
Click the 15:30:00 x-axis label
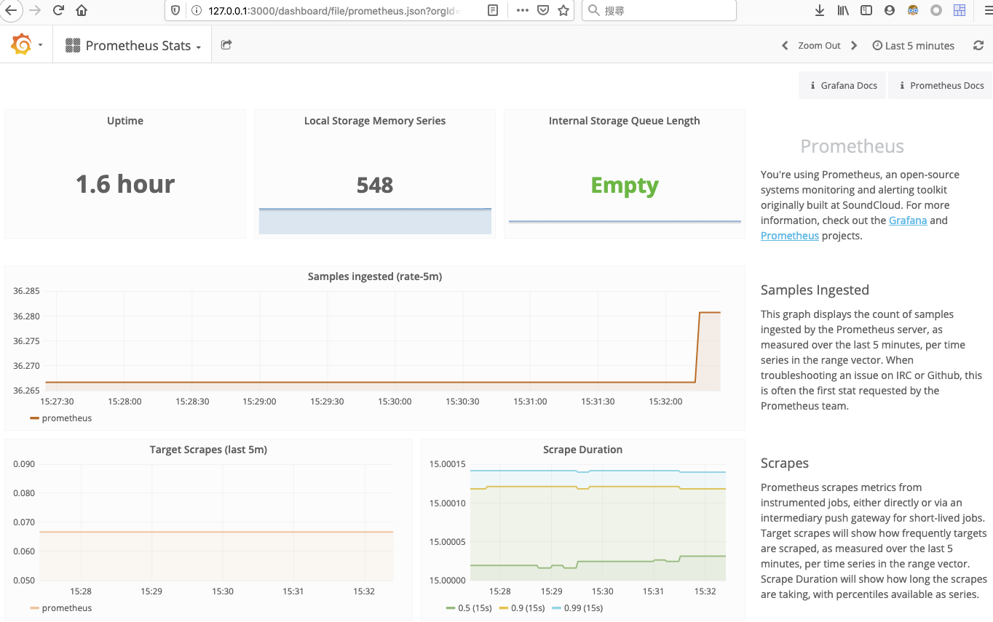point(395,401)
